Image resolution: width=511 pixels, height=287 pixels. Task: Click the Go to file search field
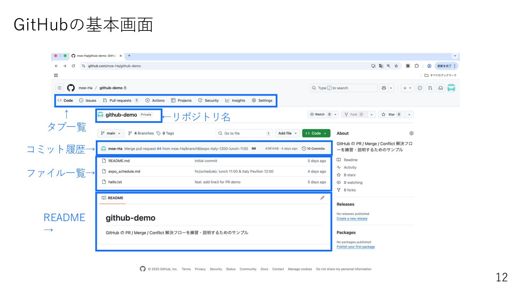pos(244,133)
